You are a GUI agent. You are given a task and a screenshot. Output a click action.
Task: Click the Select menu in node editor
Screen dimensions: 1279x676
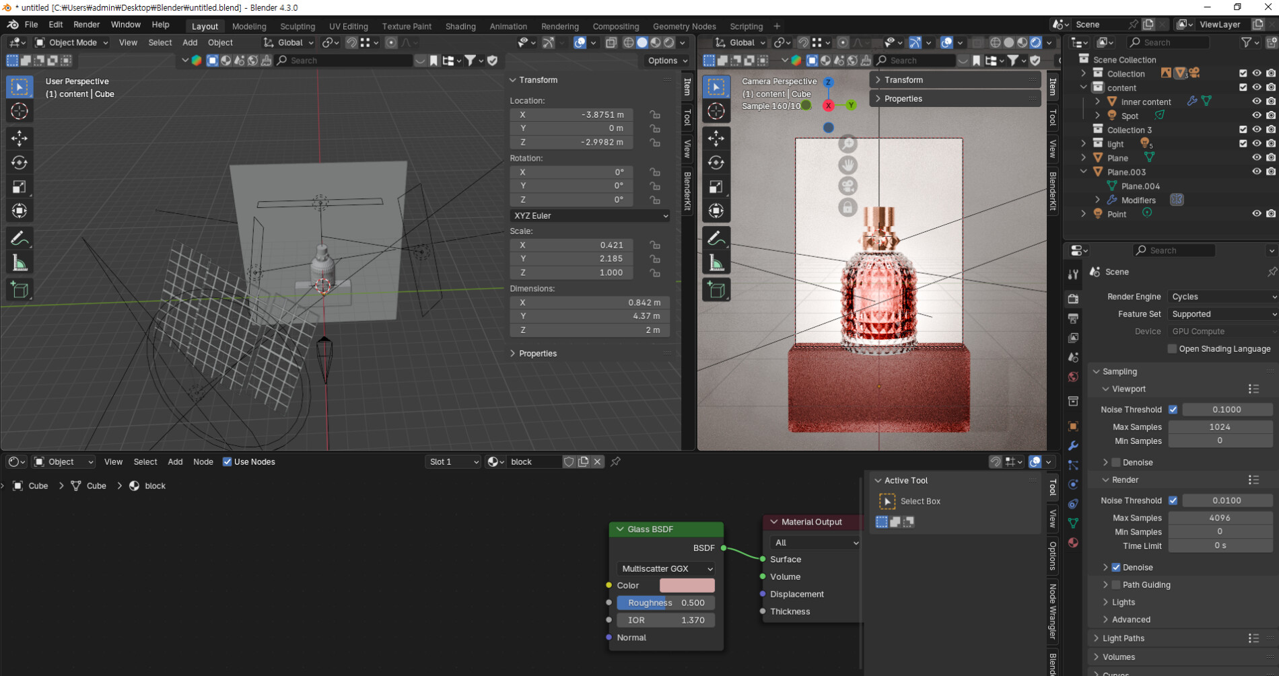coord(145,462)
